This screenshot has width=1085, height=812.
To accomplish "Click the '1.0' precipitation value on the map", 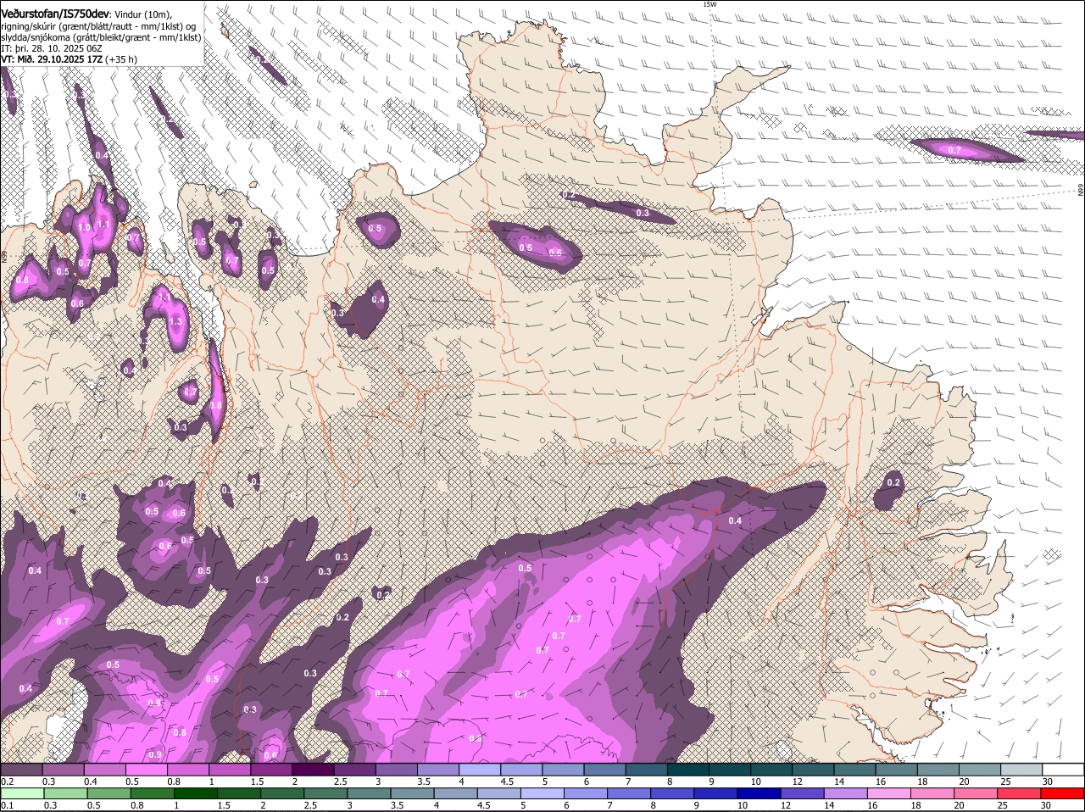I will [x=84, y=228].
